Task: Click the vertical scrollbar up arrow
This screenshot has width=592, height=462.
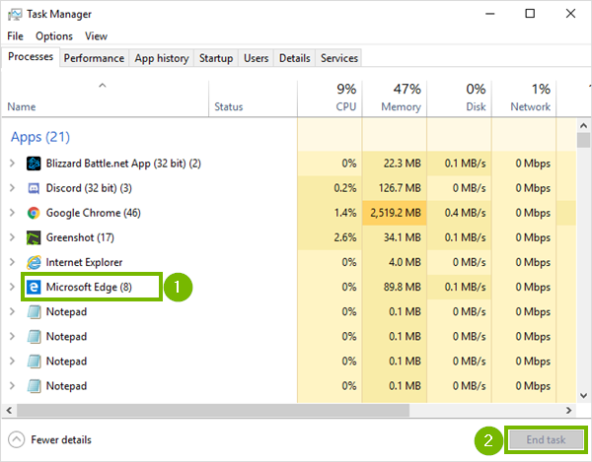Action: [x=583, y=125]
